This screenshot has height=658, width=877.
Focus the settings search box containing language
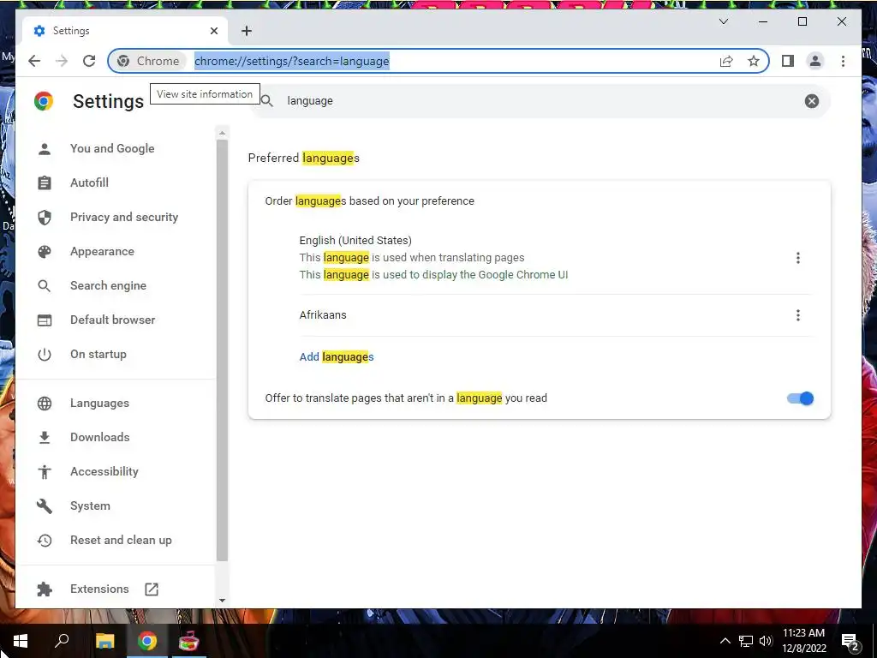point(540,101)
